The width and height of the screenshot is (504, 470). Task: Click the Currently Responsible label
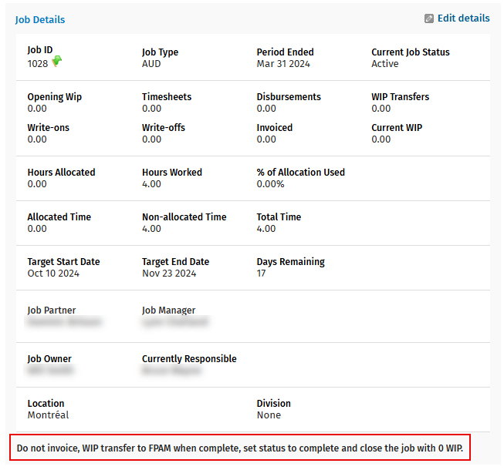coord(189,359)
